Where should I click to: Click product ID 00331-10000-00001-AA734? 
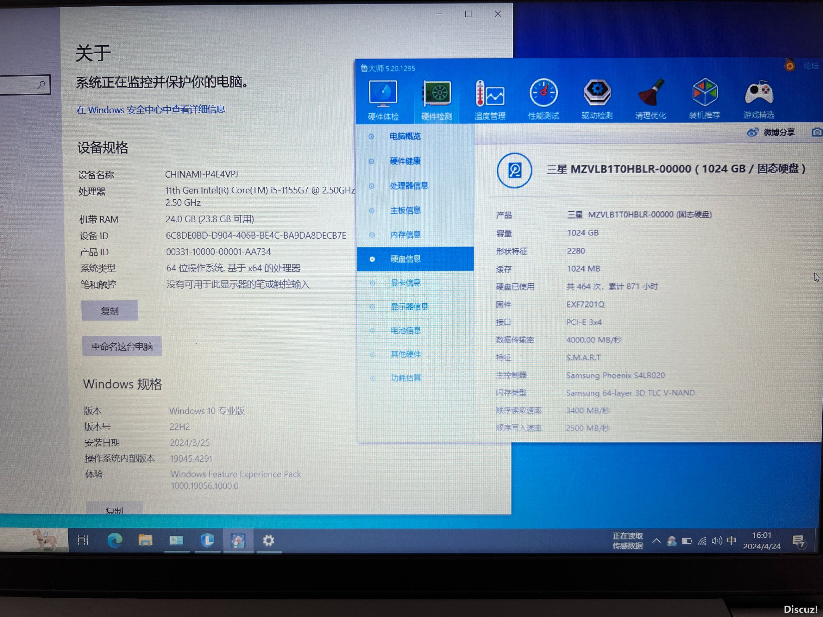[x=219, y=252]
